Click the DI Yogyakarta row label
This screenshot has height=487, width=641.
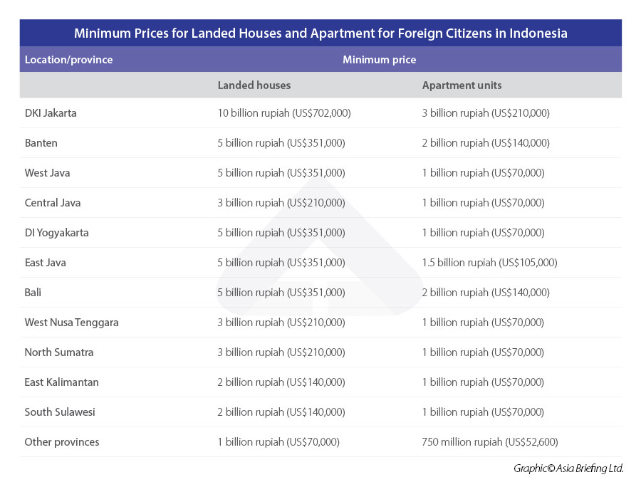tap(56, 233)
